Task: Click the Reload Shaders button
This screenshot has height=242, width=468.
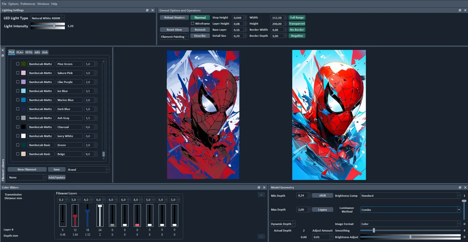Action: [x=174, y=18]
